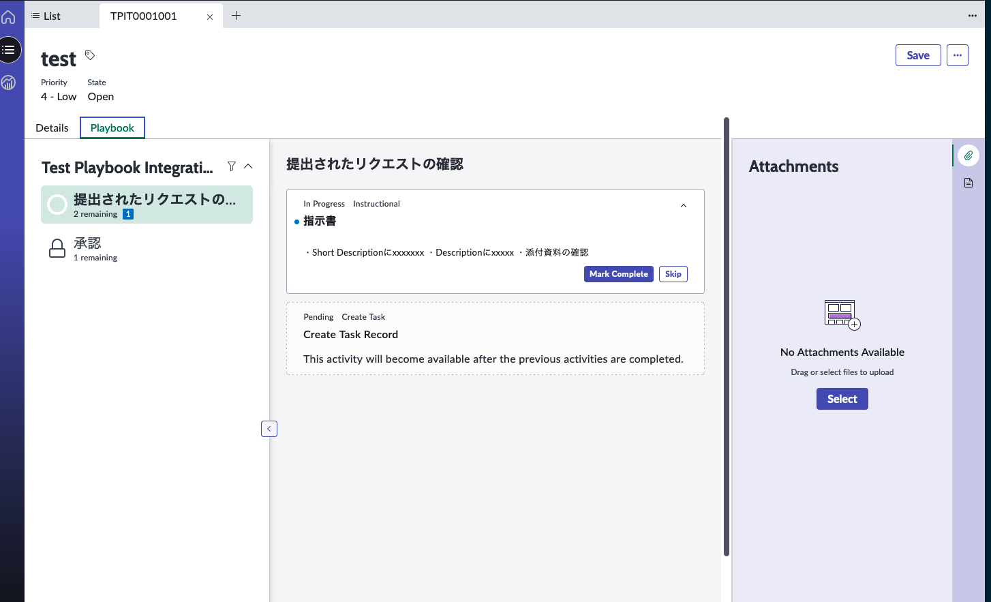Open the filter icon in the playbook panel
The width and height of the screenshot is (991, 602).
232,166
